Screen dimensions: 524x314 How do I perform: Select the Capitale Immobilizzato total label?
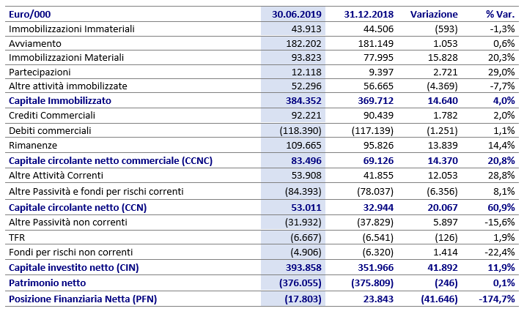point(59,100)
